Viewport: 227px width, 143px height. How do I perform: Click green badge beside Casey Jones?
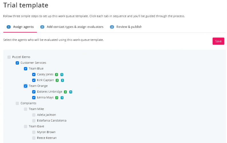pyautogui.click(x=57, y=75)
